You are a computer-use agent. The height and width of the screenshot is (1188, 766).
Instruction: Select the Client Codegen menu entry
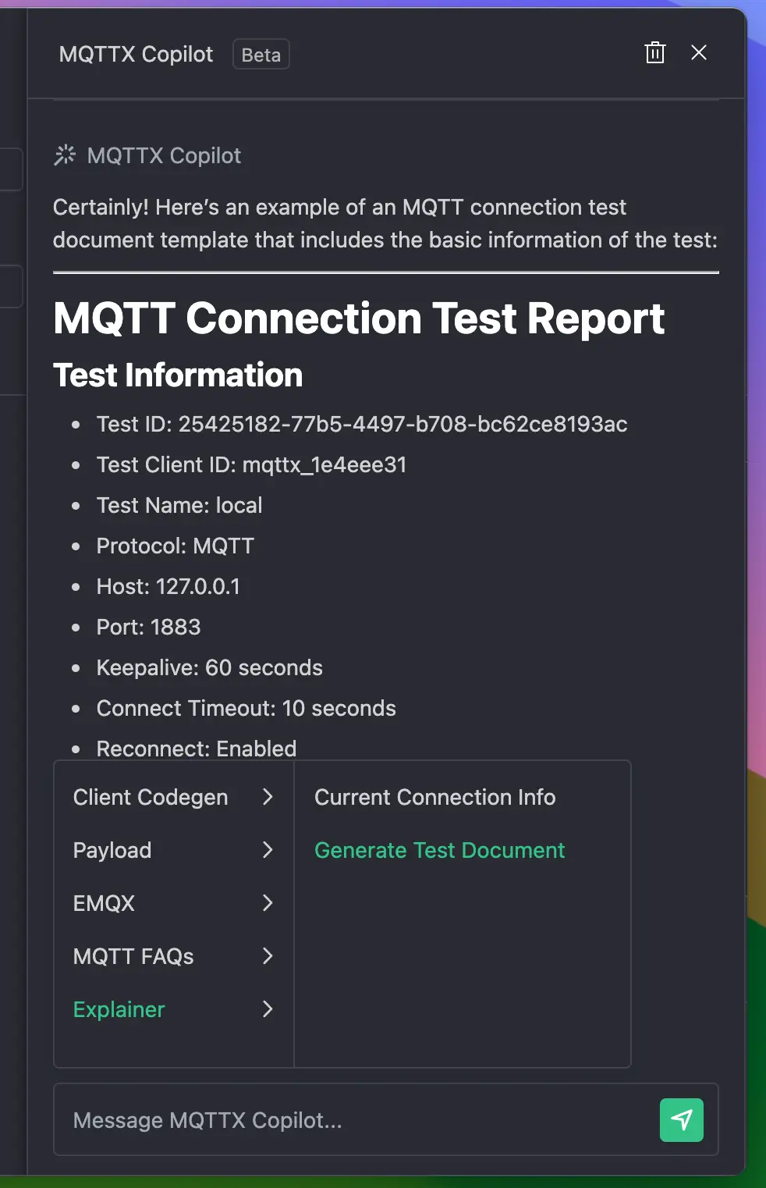point(150,797)
